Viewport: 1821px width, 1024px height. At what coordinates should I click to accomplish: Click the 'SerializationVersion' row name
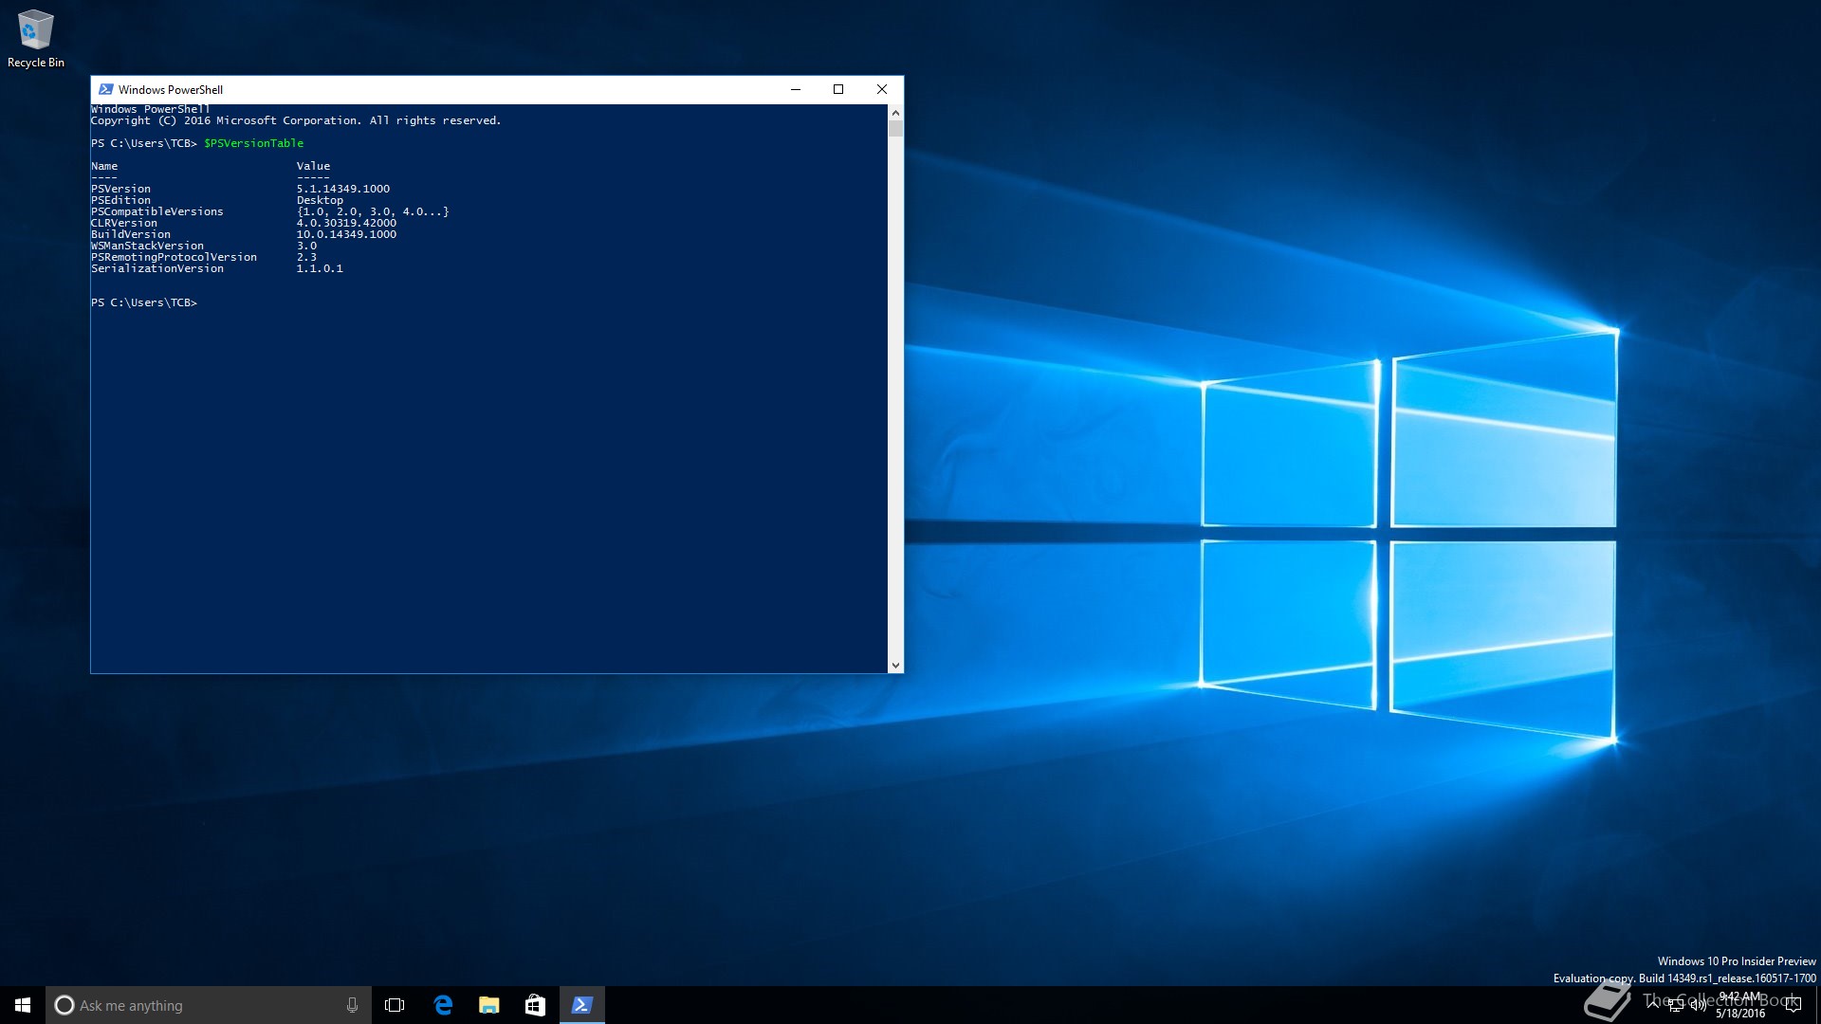point(157,268)
